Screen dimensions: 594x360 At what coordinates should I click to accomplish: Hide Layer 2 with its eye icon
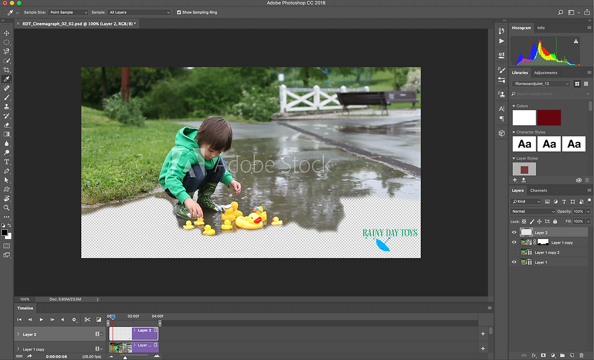click(x=514, y=232)
